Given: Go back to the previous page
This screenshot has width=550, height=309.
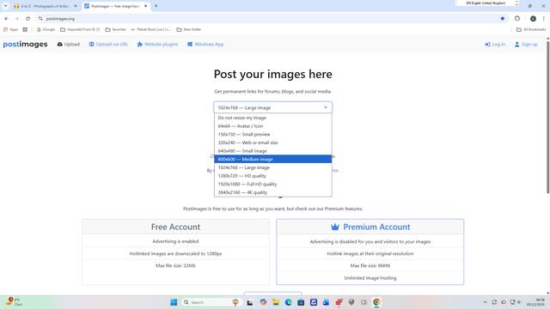Looking at the screenshot, I should 6,19.
